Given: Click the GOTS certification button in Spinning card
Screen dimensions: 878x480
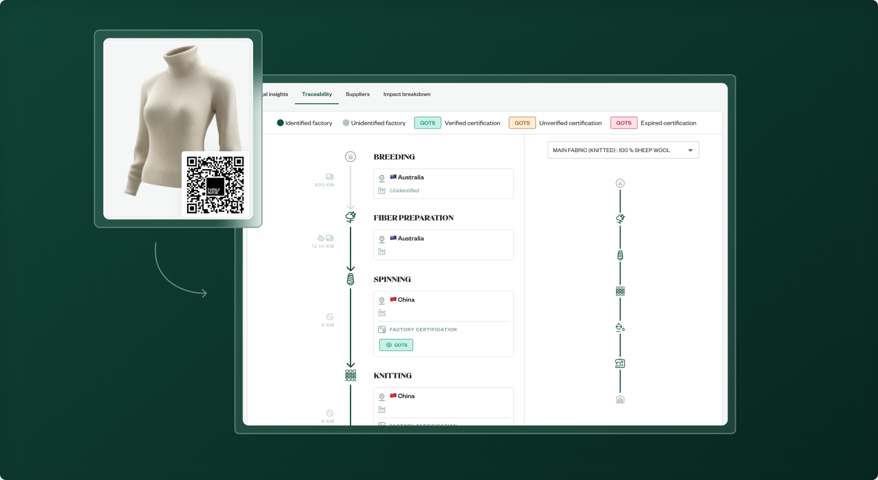Looking at the screenshot, I should (x=396, y=345).
